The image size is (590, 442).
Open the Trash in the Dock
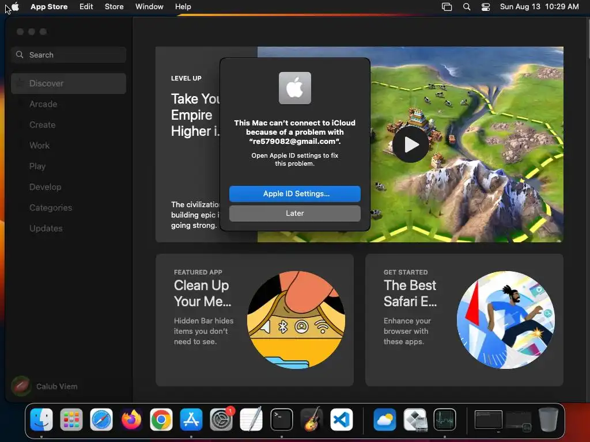pyautogui.click(x=548, y=420)
